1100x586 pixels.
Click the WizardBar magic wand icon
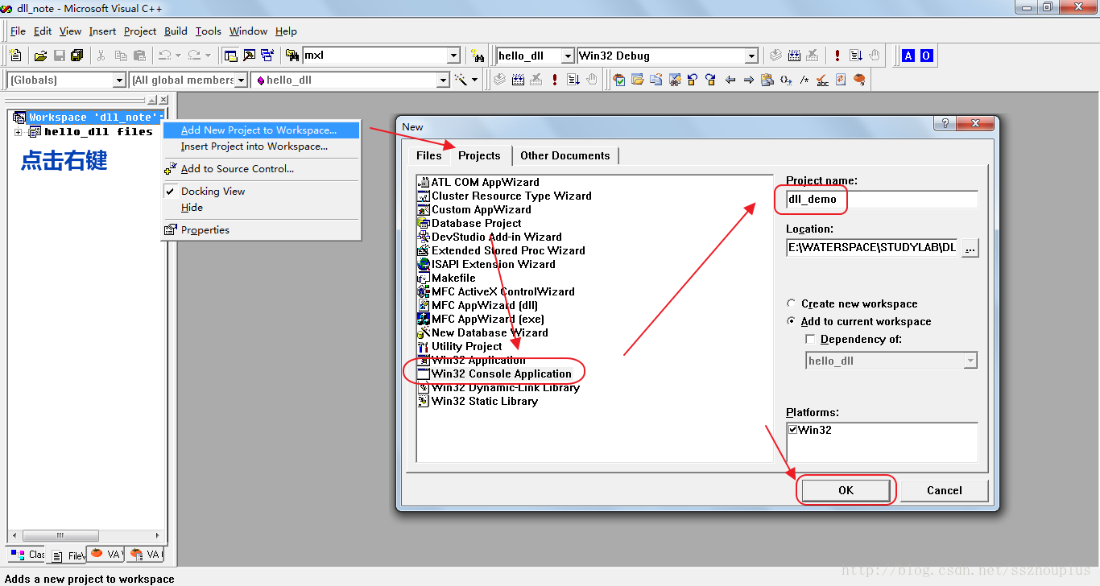(461, 80)
